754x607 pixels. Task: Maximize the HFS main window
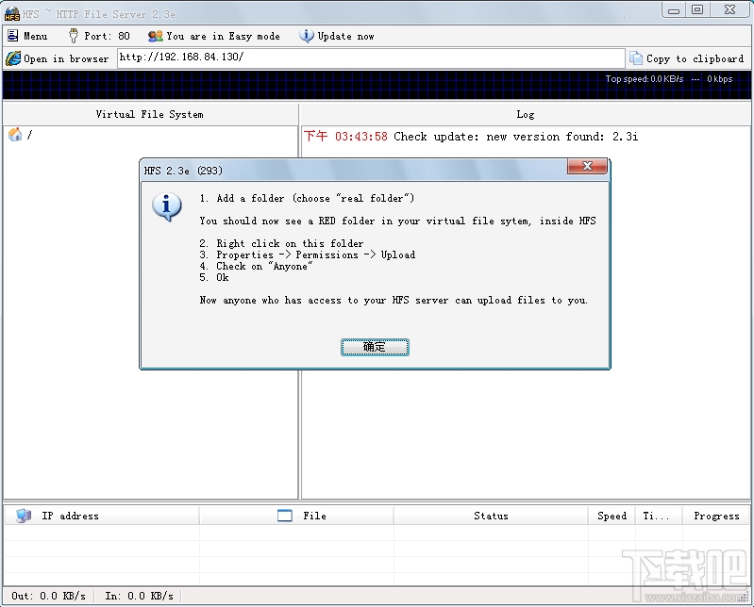pos(697,10)
